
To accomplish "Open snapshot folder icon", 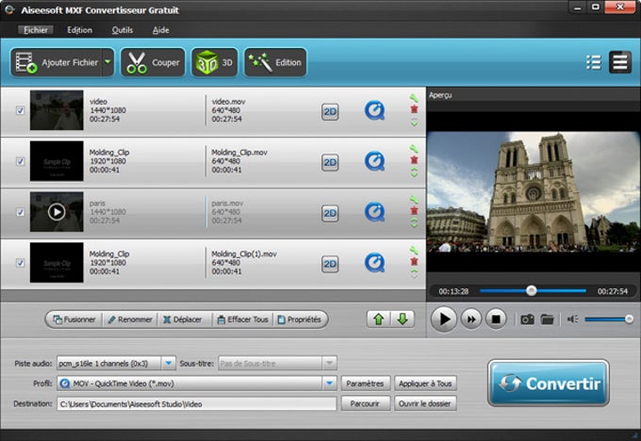I will 547,319.
